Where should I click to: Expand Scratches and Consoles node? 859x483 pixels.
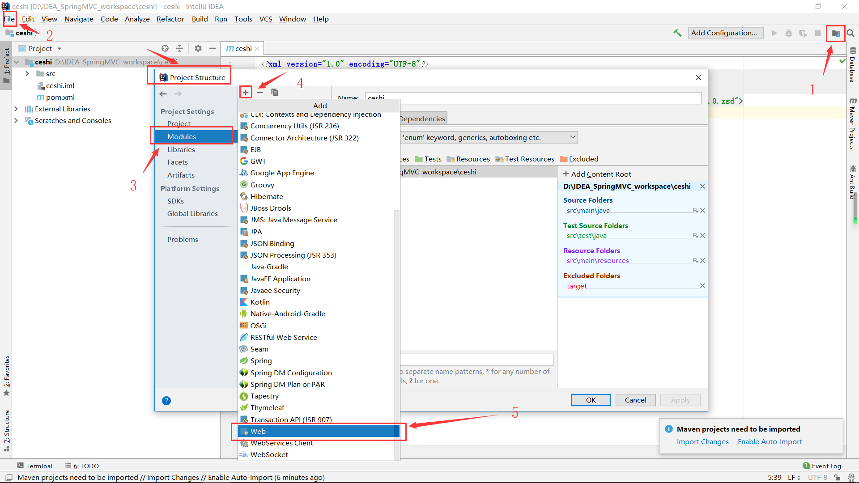[x=16, y=121]
